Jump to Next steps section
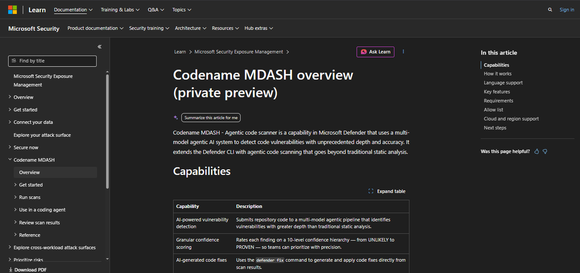This screenshot has height=273, width=580. (495, 128)
